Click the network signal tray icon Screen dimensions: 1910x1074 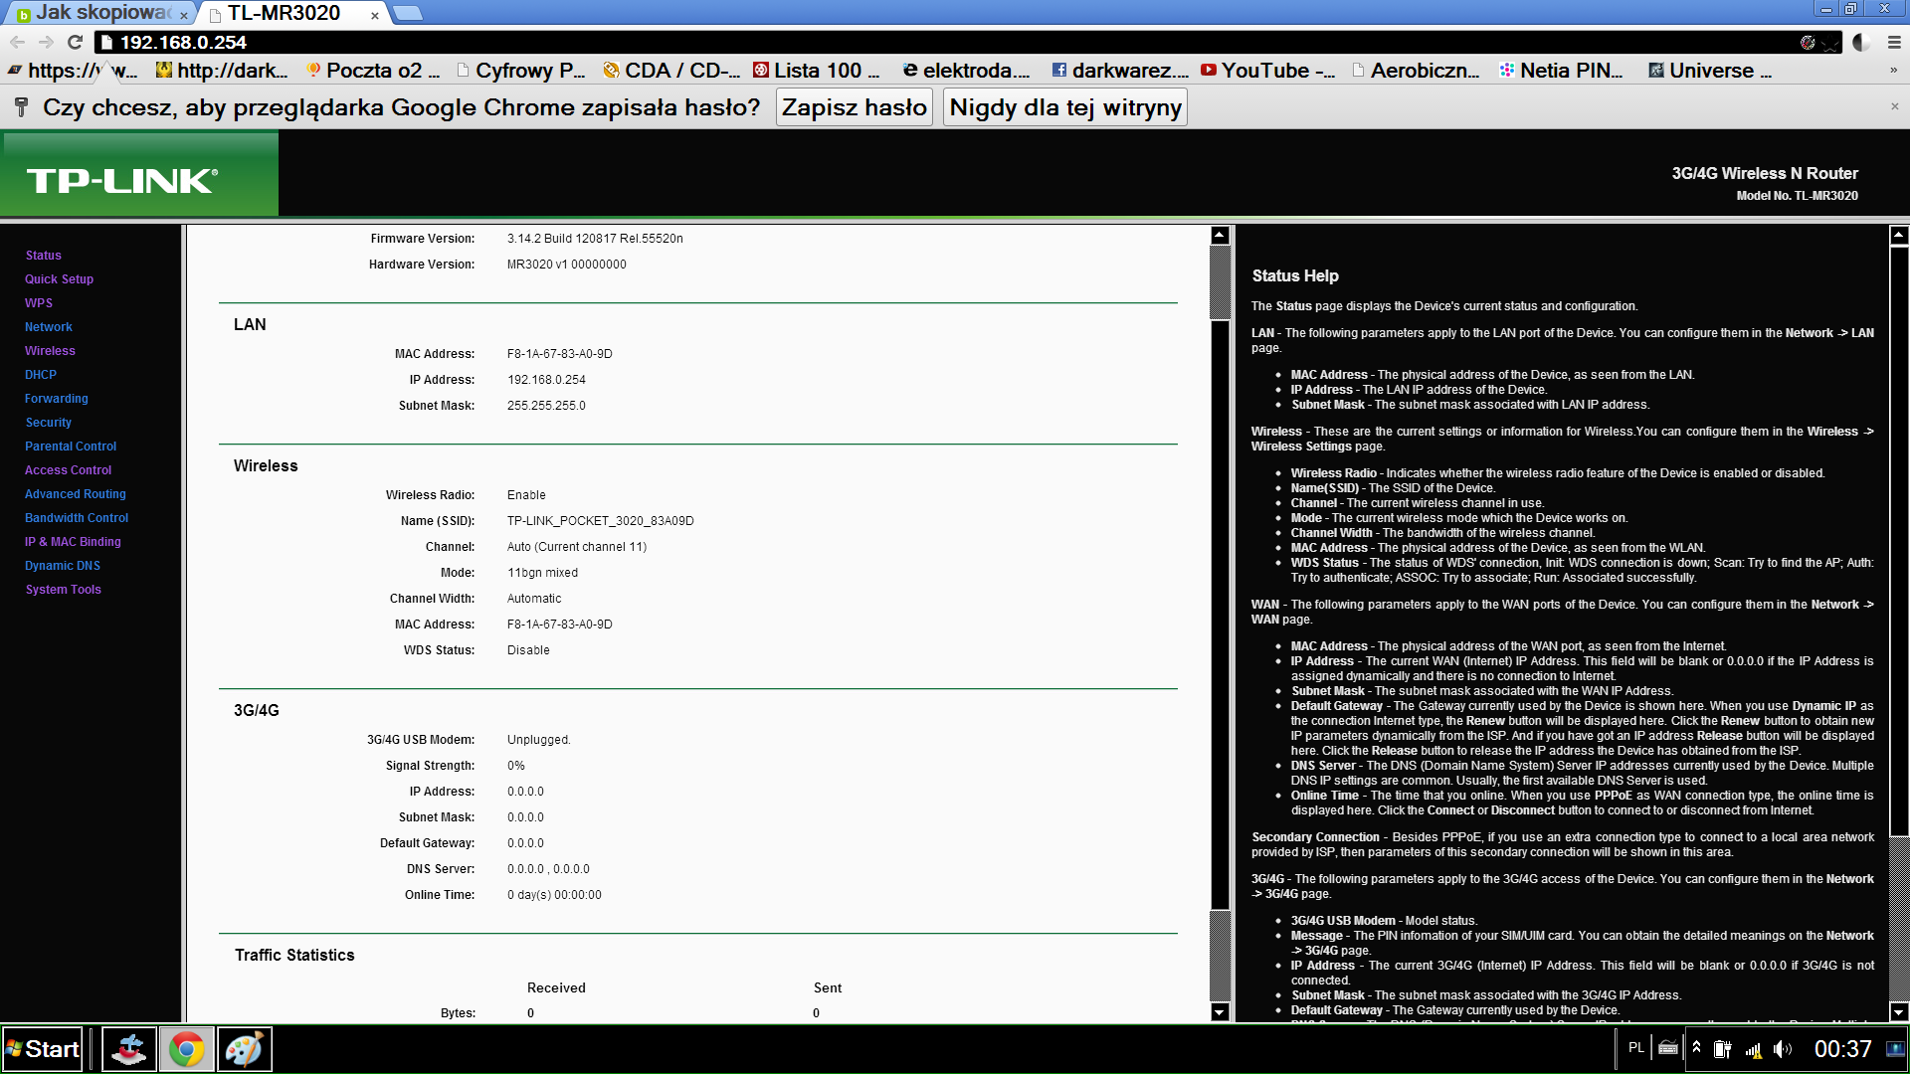coord(1753,1049)
